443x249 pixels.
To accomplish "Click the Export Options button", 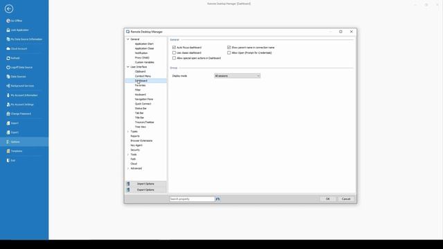I will (146, 190).
